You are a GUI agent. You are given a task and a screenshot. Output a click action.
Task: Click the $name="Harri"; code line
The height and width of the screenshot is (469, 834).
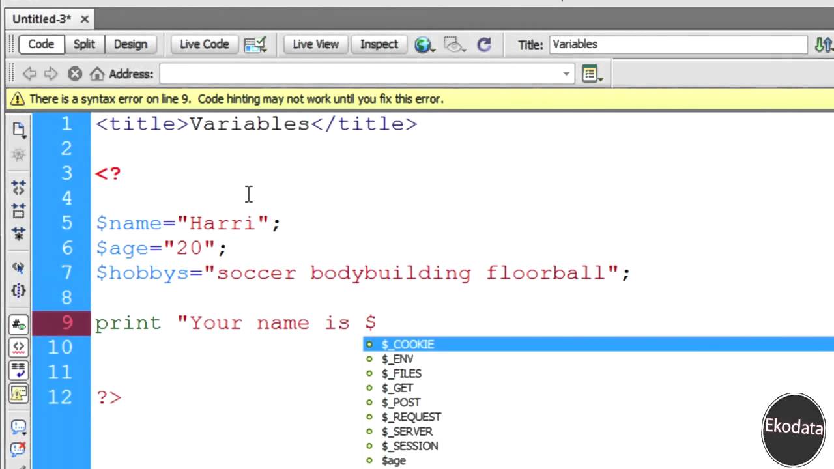click(188, 223)
